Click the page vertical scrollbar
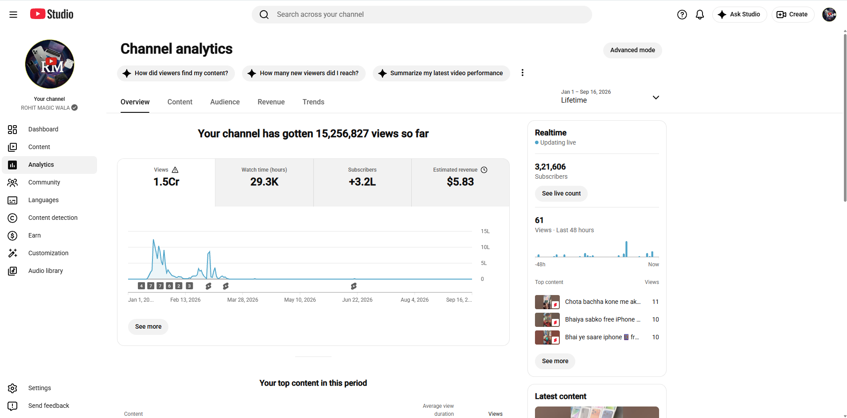The height and width of the screenshot is (418, 847). [x=845, y=118]
